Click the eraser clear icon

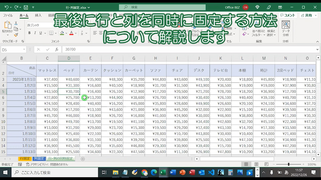point(244,34)
